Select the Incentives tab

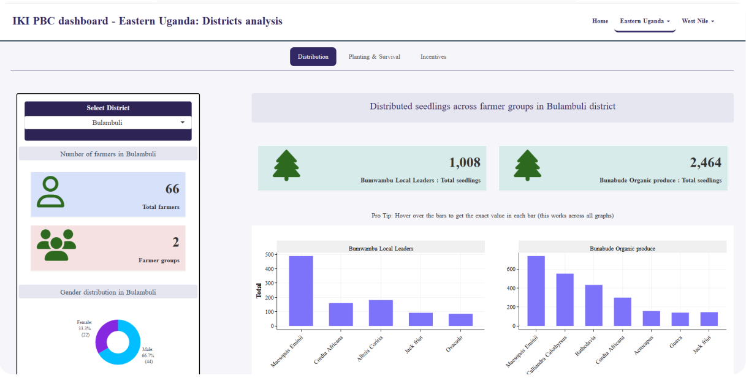pyautogui.click(x=433, y=56)
